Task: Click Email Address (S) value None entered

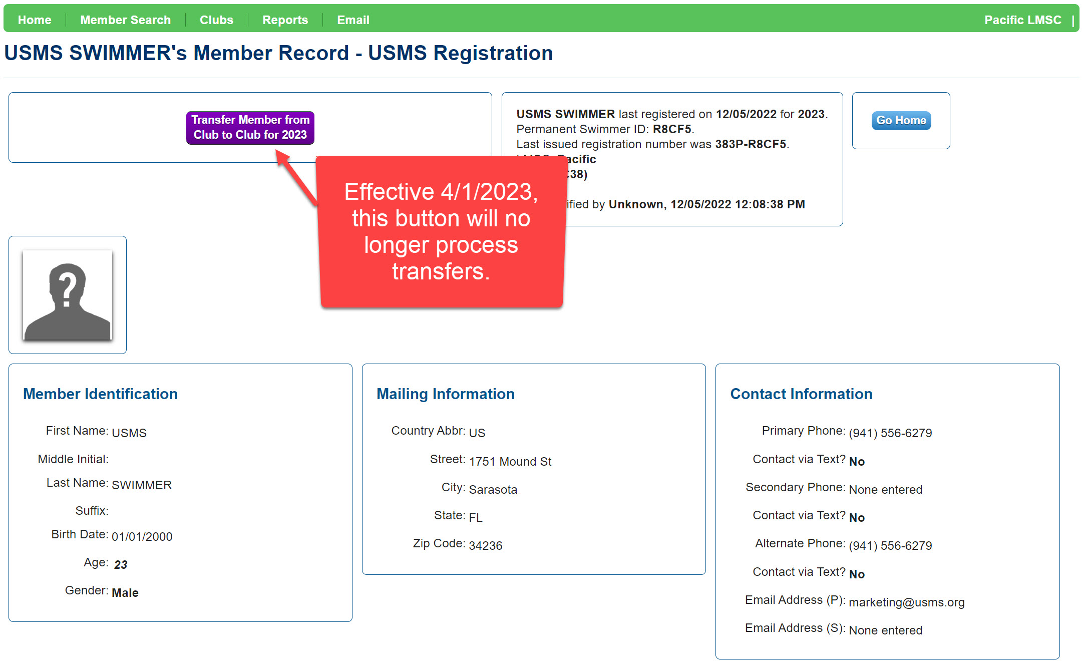Action: coord(885,630)
